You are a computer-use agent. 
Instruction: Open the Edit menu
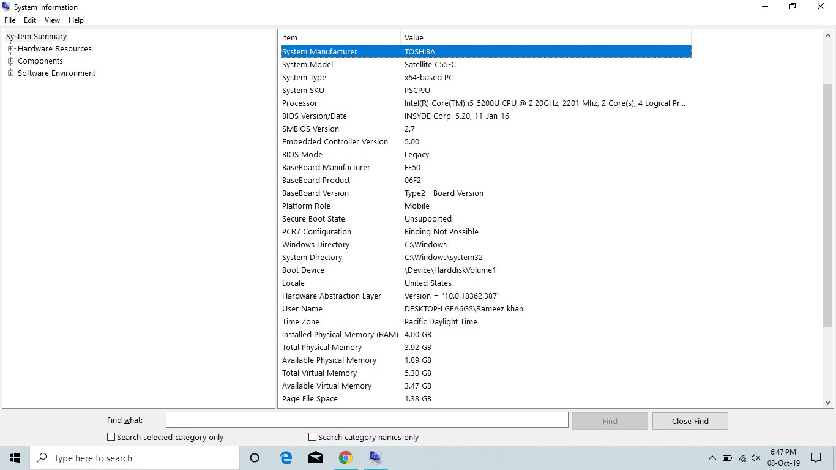coord(30,20)
